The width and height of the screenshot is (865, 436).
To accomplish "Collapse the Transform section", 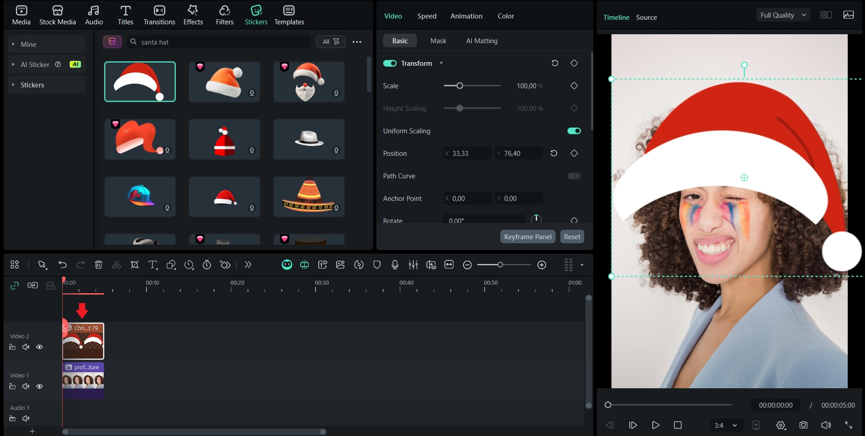I will point(441,63).
